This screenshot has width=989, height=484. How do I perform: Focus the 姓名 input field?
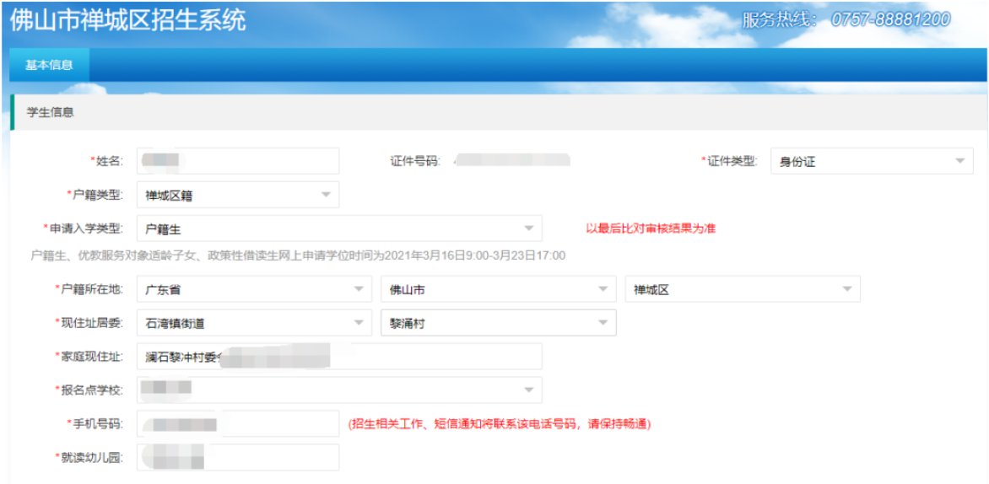[237, 161]
